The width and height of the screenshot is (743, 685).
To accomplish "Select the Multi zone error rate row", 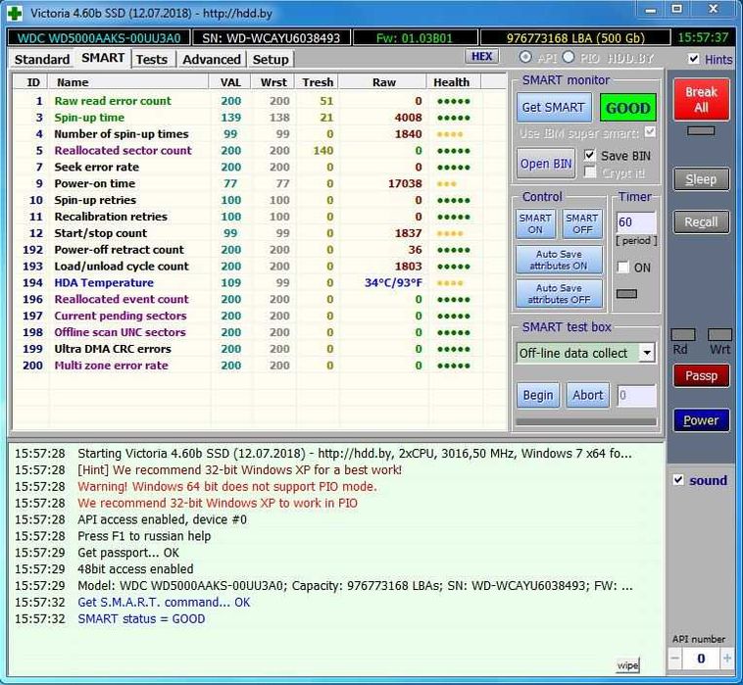I will point(259,366).
